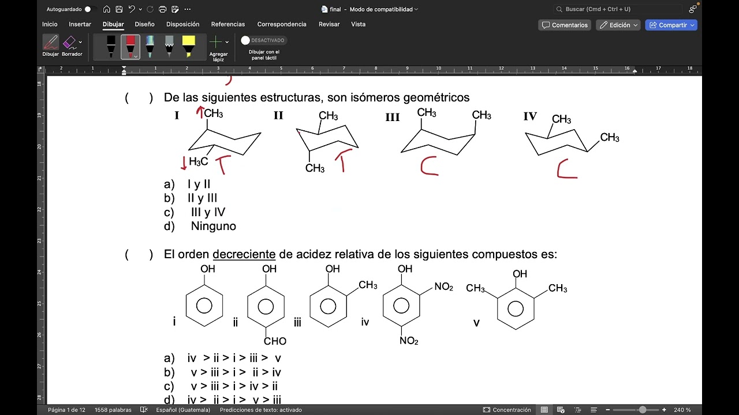This screenshot has width=739, height=415.
Task: Open the Insertar tab
Action: click(80, 24)
